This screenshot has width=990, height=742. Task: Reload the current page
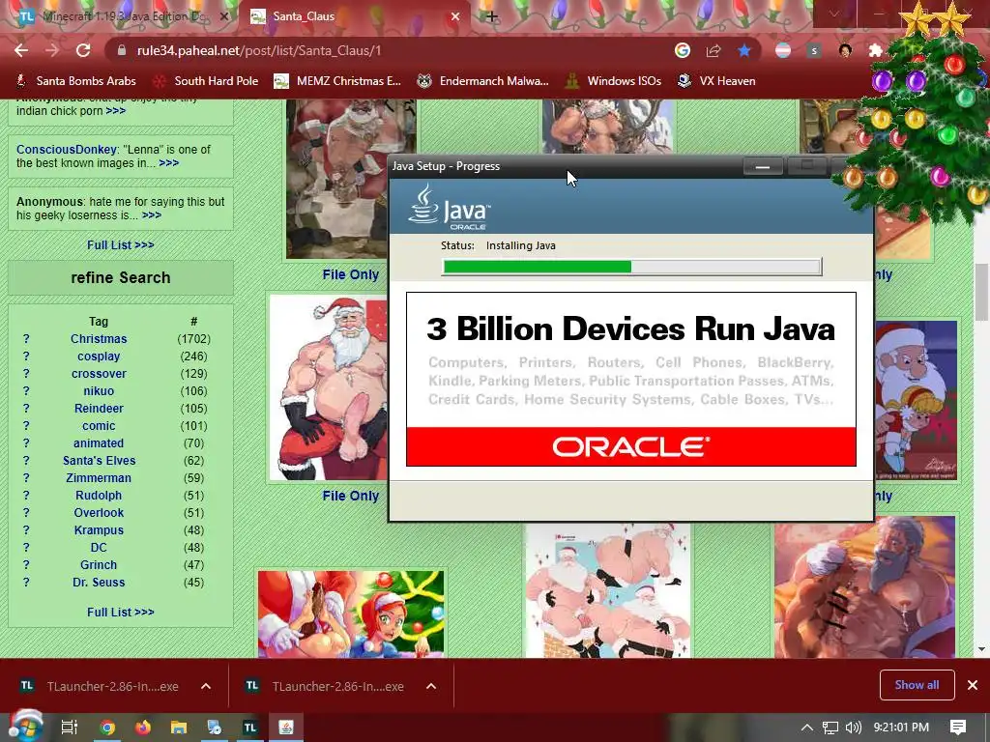pos(83,50)
